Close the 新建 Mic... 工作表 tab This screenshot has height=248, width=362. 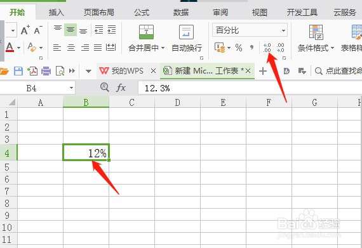(248, 71)
